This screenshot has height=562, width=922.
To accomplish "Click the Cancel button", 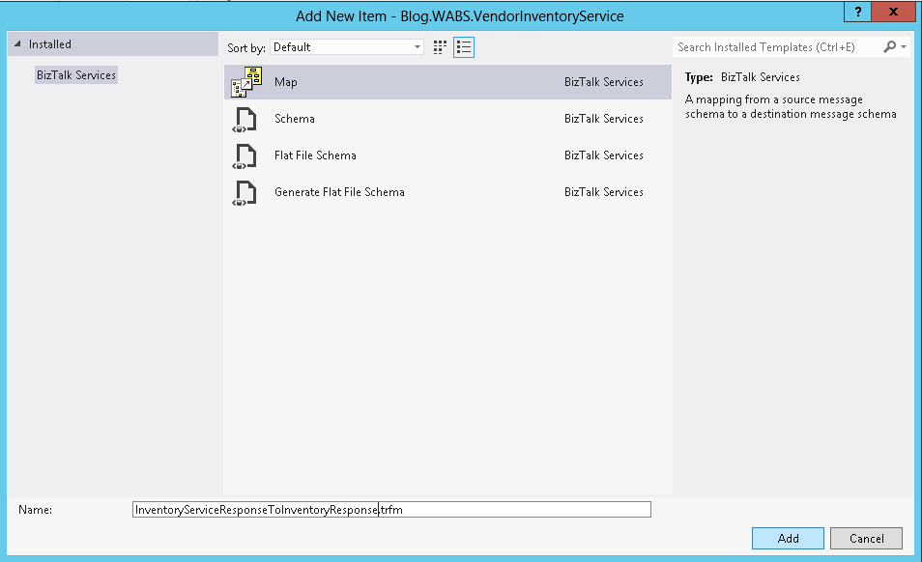I will point(866,539).
